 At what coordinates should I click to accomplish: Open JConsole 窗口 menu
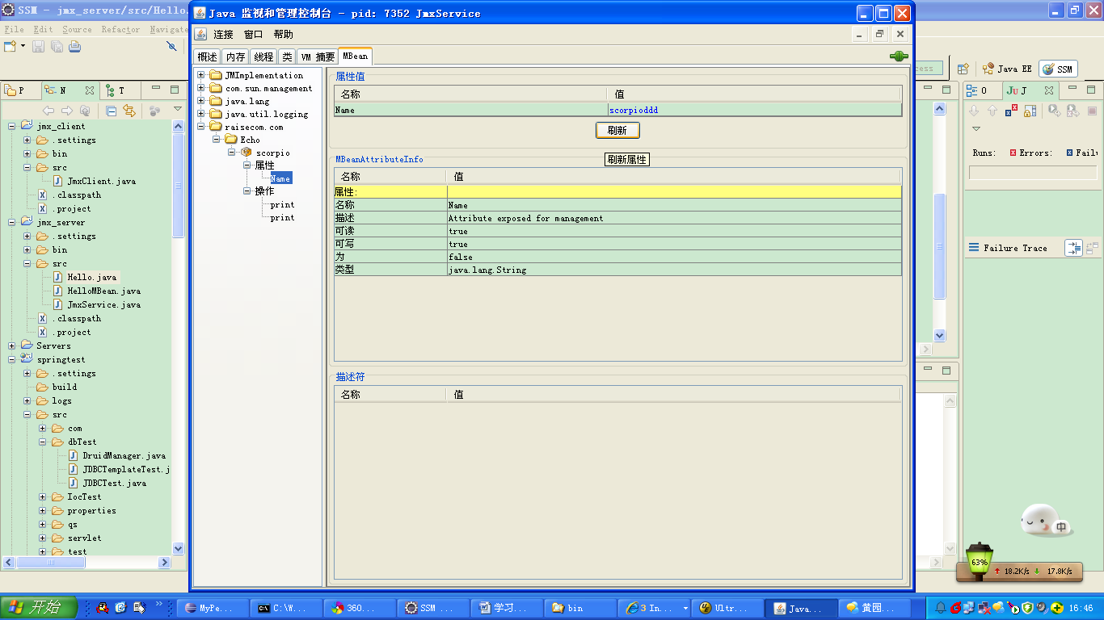coord(253,35)
